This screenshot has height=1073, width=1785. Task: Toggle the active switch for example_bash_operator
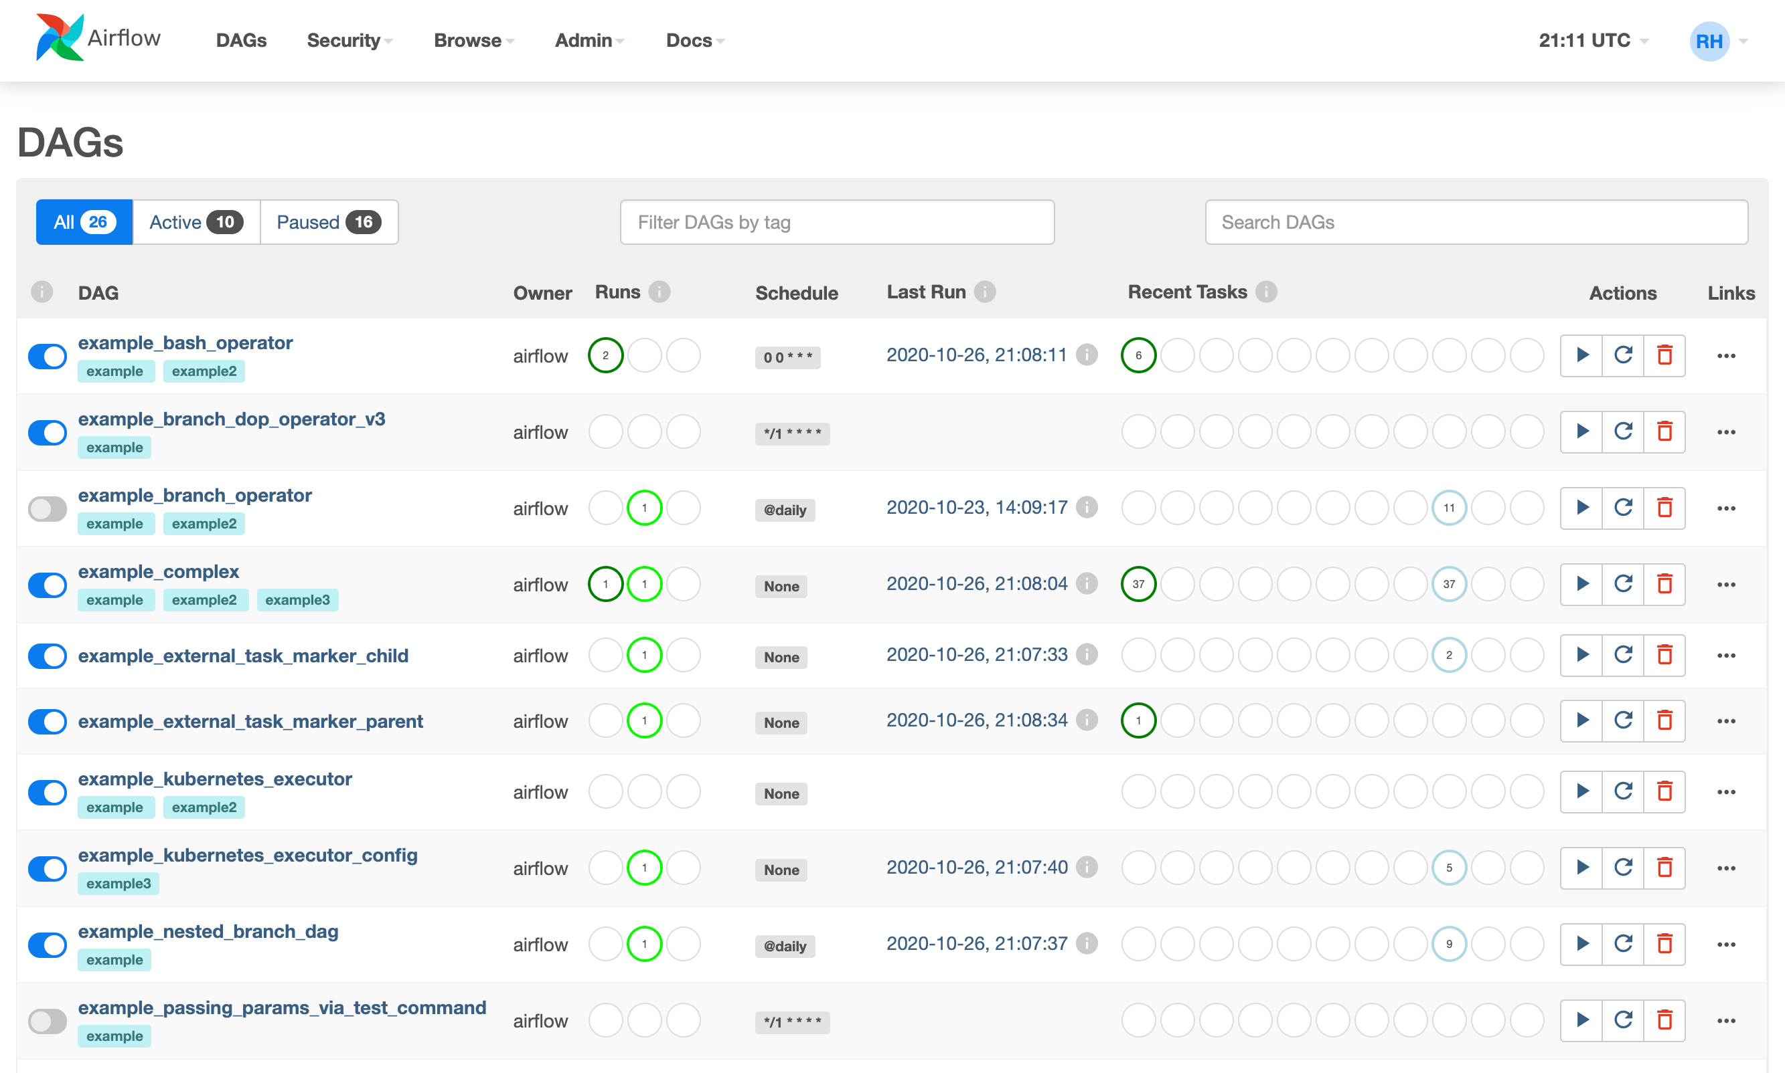(47, 355)
